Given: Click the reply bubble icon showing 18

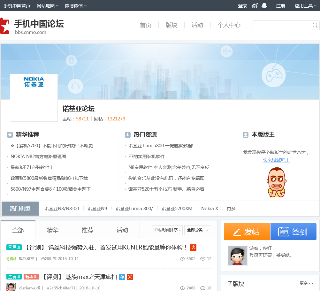Looking at the screenshot, I should [203, 288].
